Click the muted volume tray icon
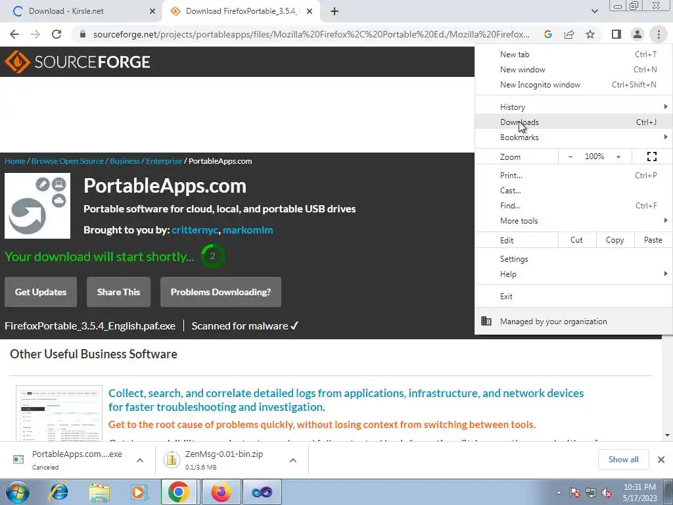Screen dimensions: 673x505 coord(607,493)
